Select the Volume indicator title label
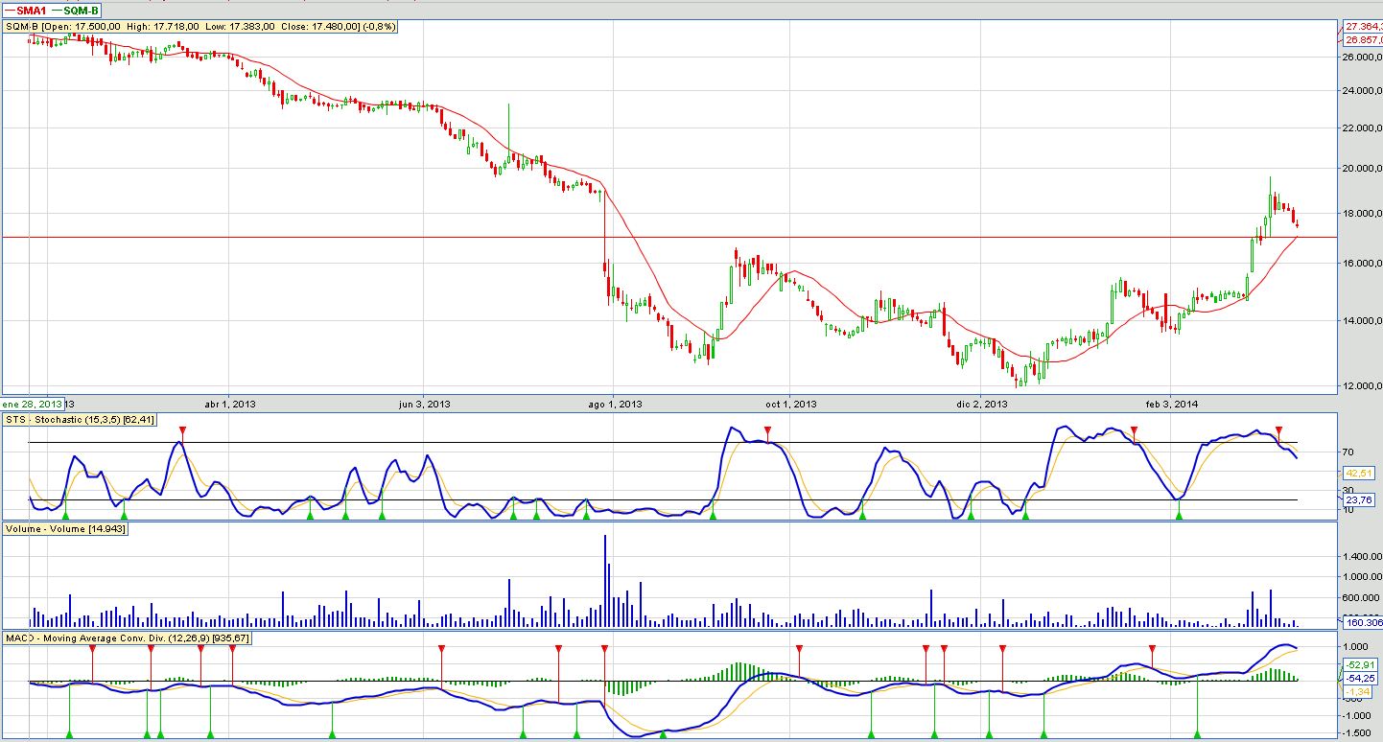Screen dimensions: 1383x742 click(65, 528)
